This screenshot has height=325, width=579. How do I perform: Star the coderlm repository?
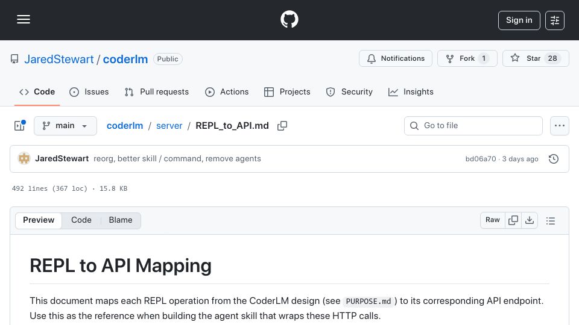click(x=536, y=58)
